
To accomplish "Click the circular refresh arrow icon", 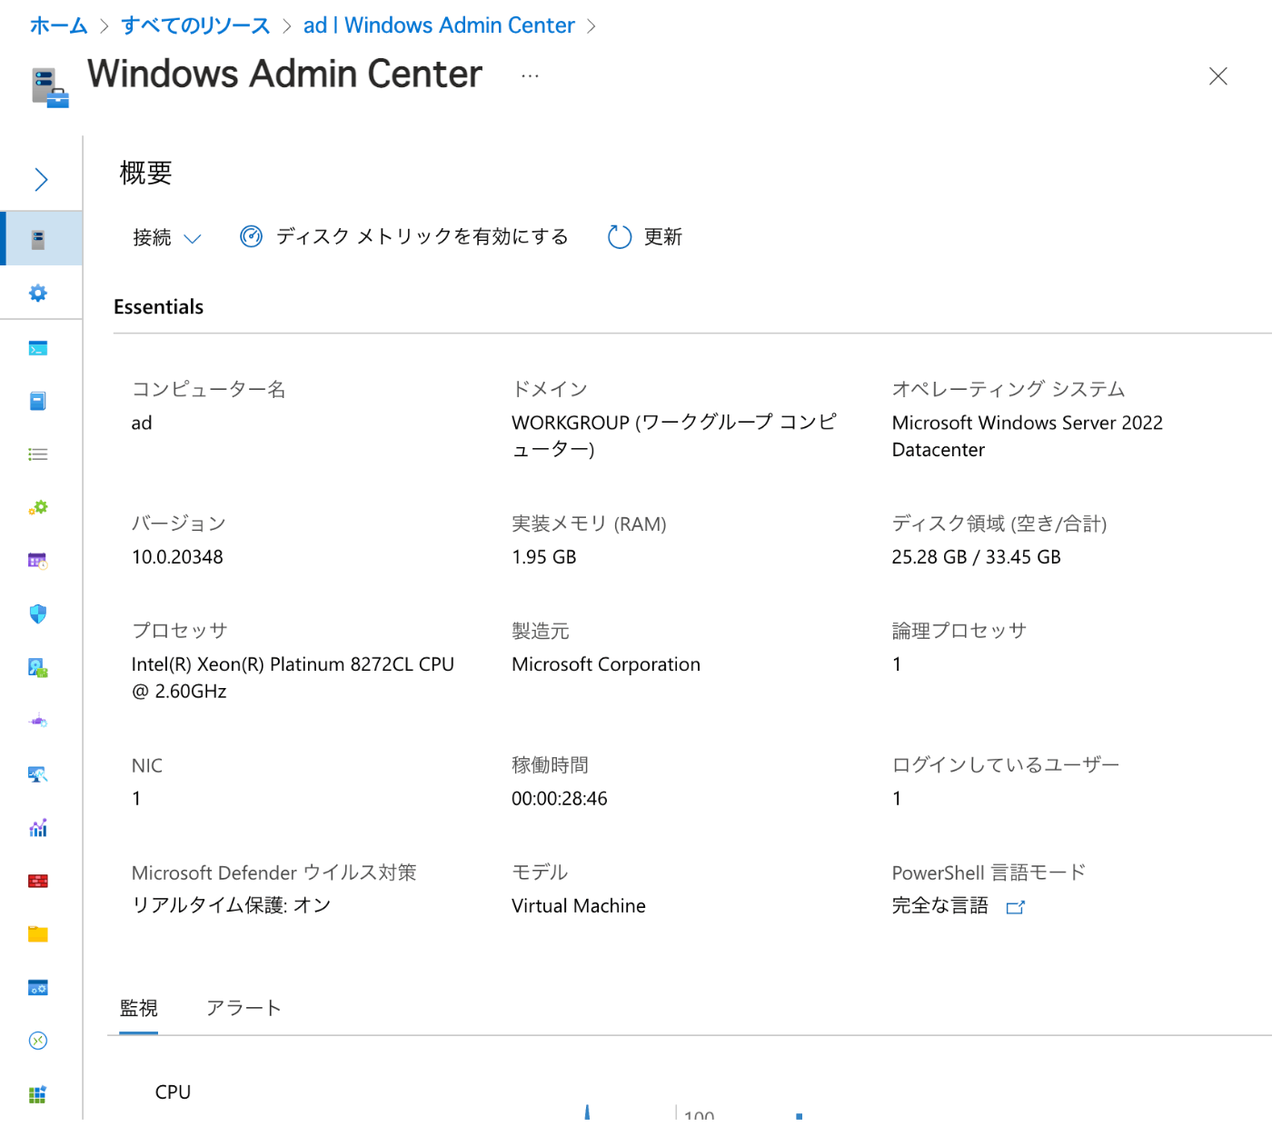I will click(620, 237).
